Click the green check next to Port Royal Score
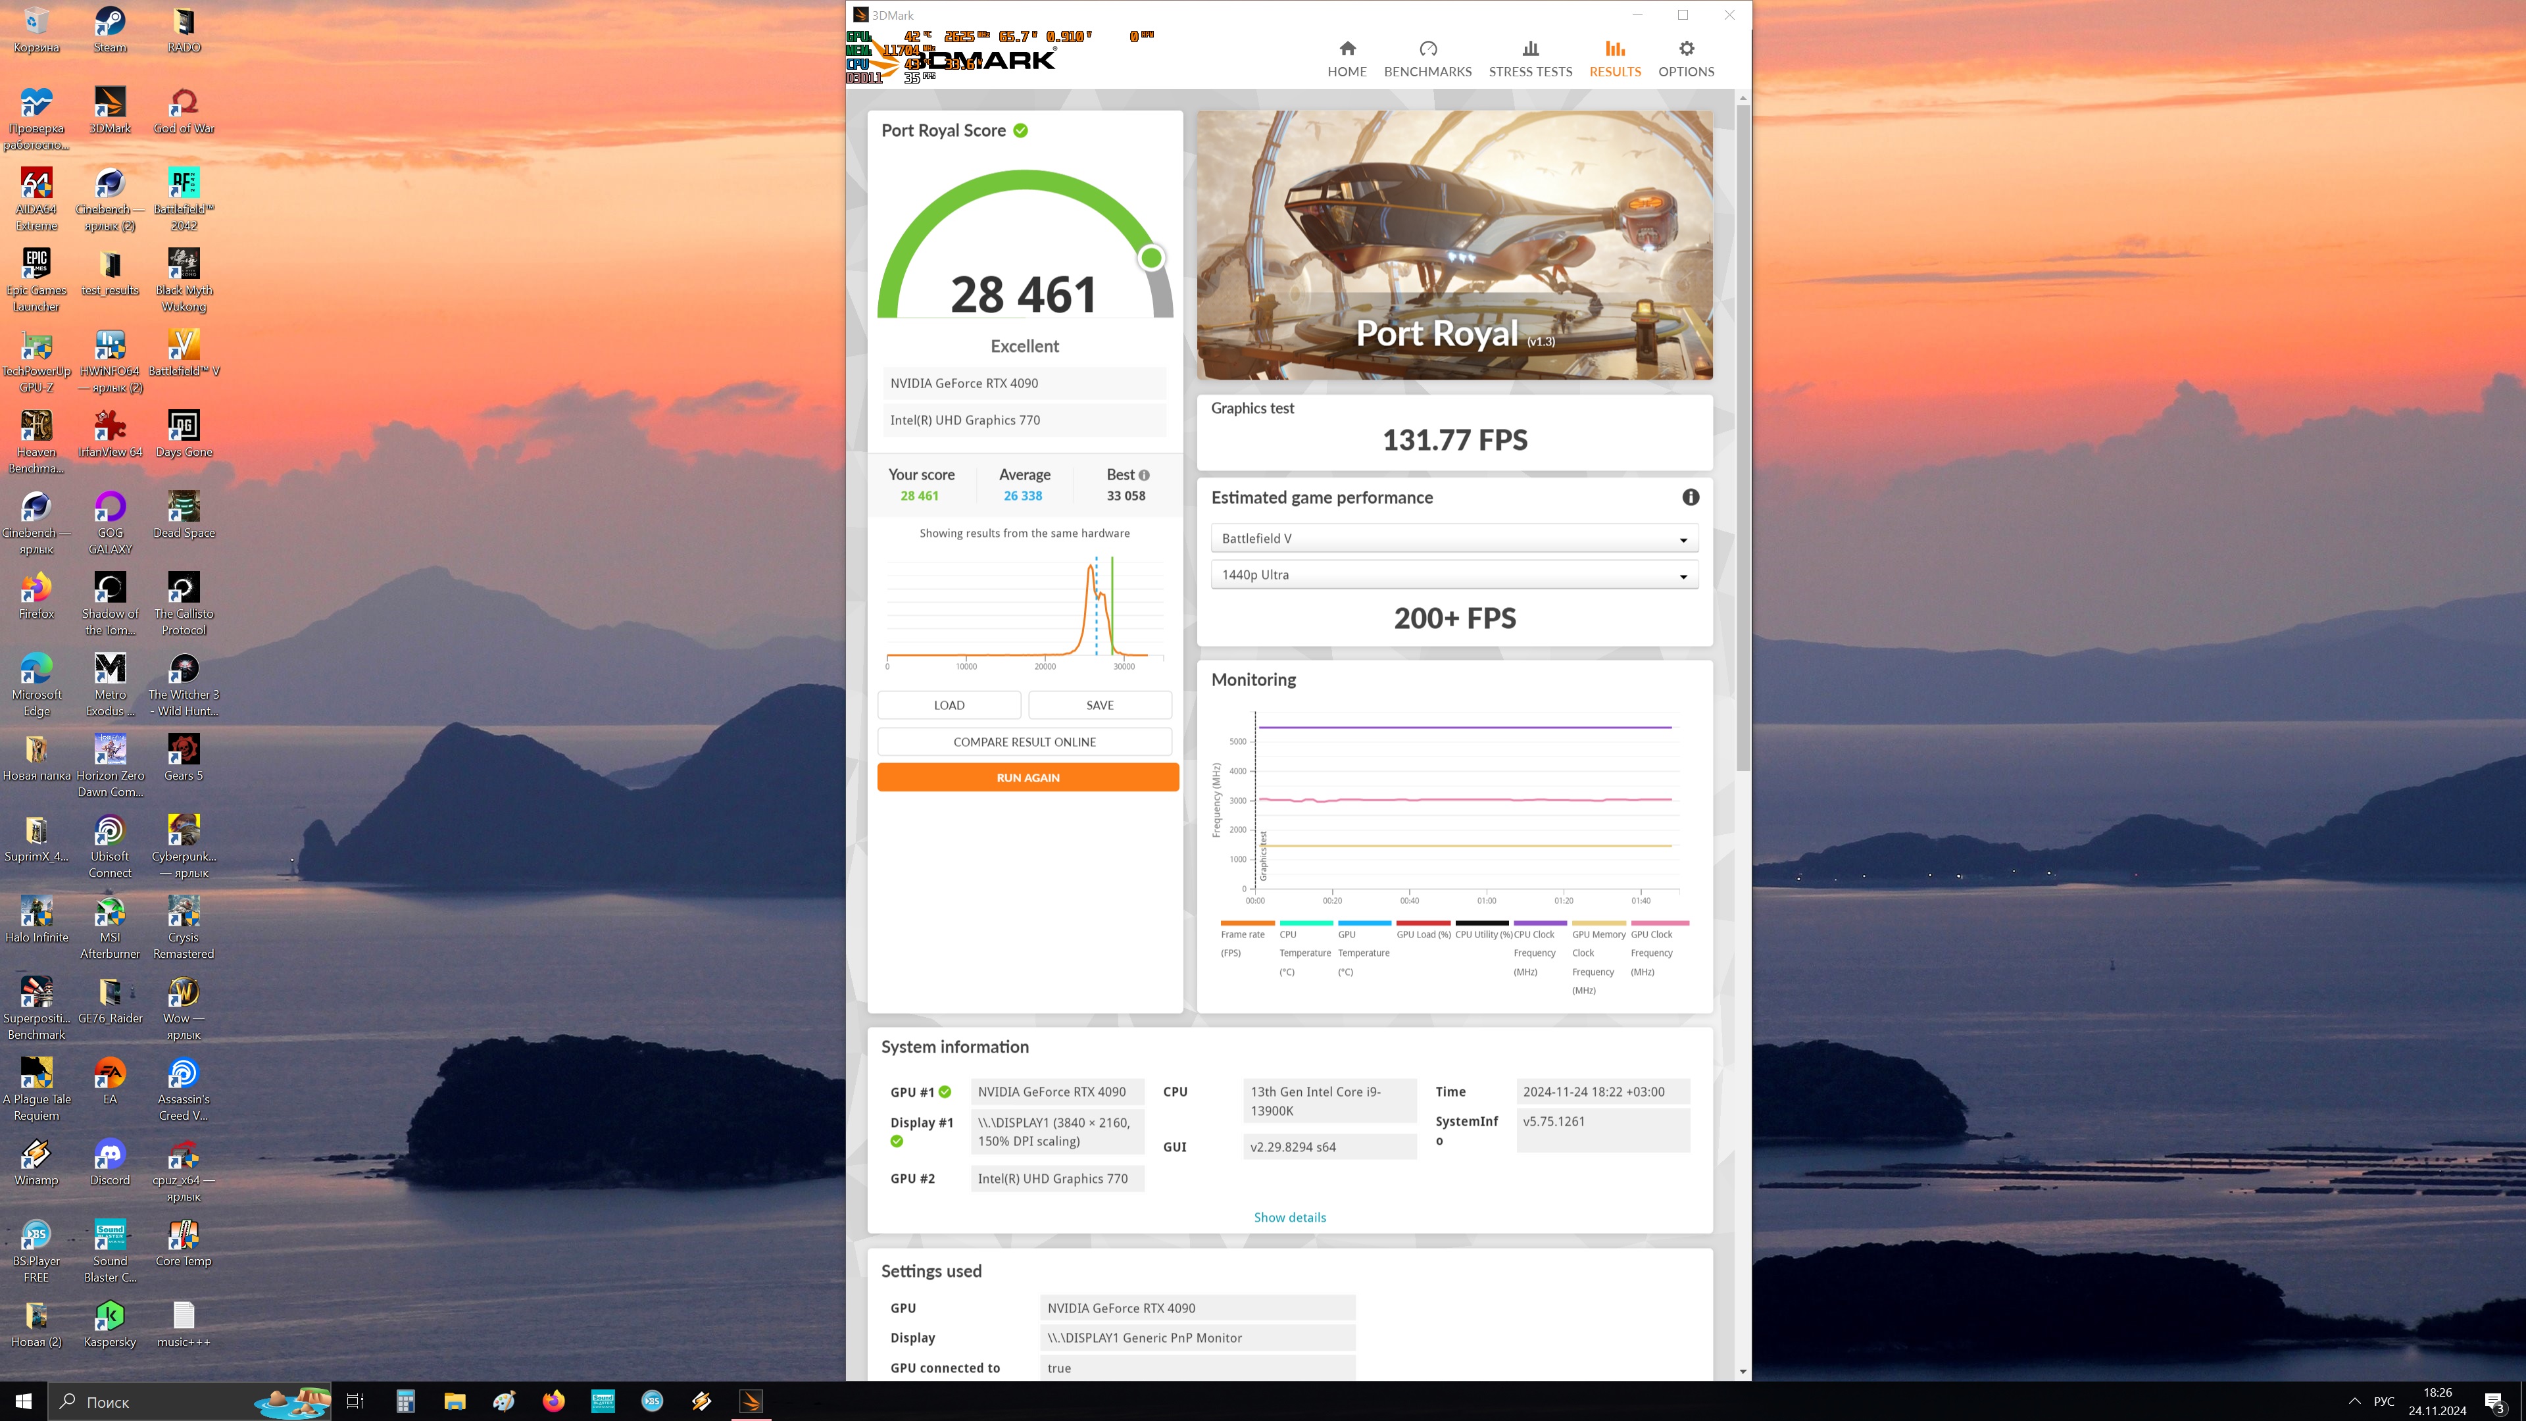This screenshot has height=1421, width=2526. point(1021,130)
